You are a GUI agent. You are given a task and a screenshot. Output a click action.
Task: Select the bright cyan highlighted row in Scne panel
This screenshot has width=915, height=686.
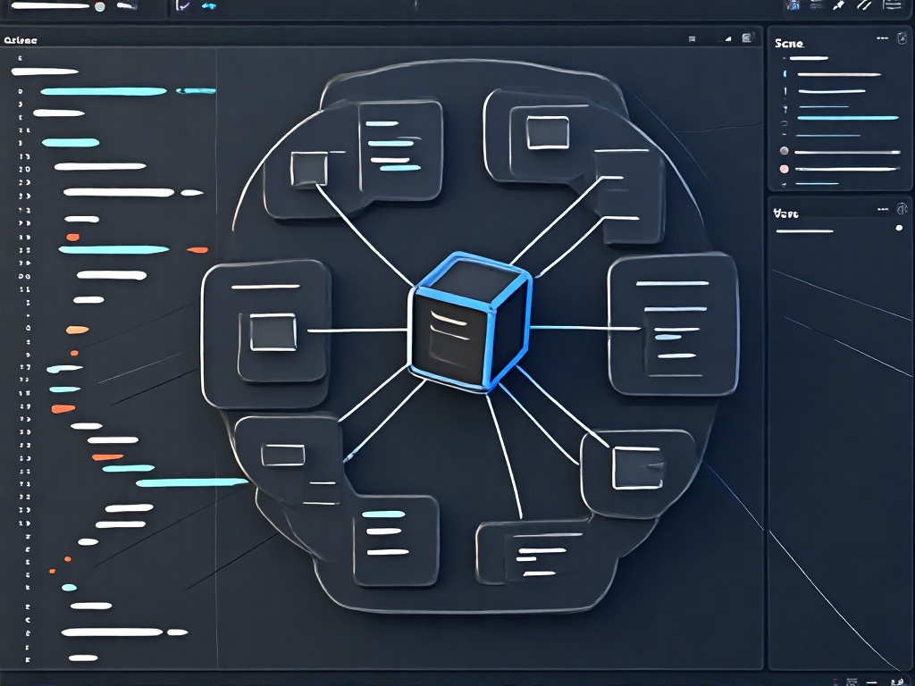pos(847,118)
